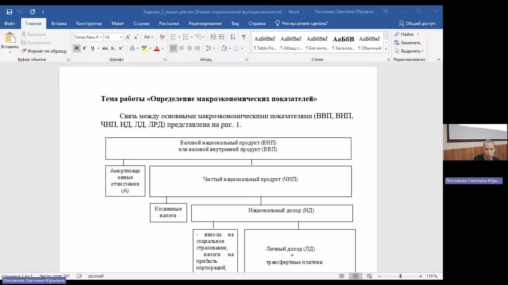Screen dimensions: 508x285
Task: Align the paragraph to the right
Action: (189, 48)
